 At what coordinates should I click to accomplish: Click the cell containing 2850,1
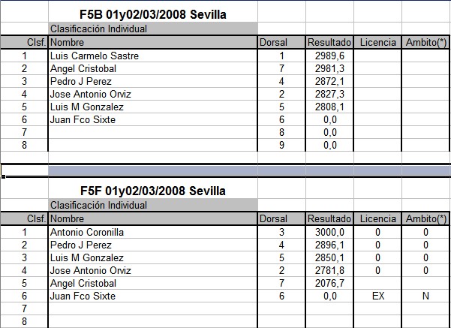(329, 257)
